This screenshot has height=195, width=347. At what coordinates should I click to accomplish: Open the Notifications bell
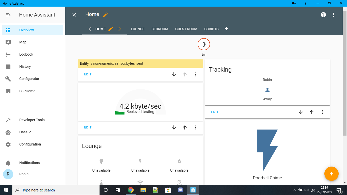point(29,163)
